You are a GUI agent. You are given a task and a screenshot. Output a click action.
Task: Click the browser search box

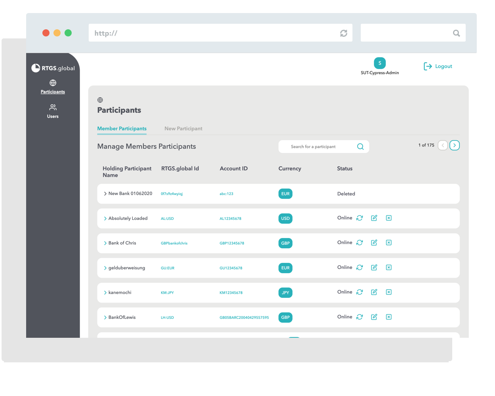413,33
